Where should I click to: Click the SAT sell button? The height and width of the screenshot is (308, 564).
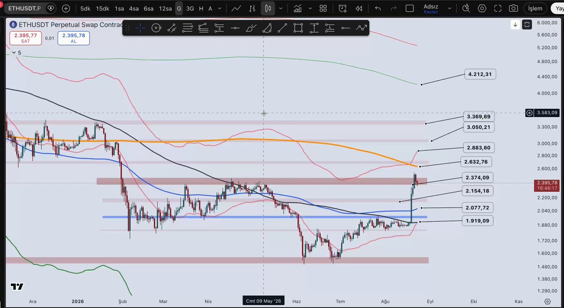point(25,38)
